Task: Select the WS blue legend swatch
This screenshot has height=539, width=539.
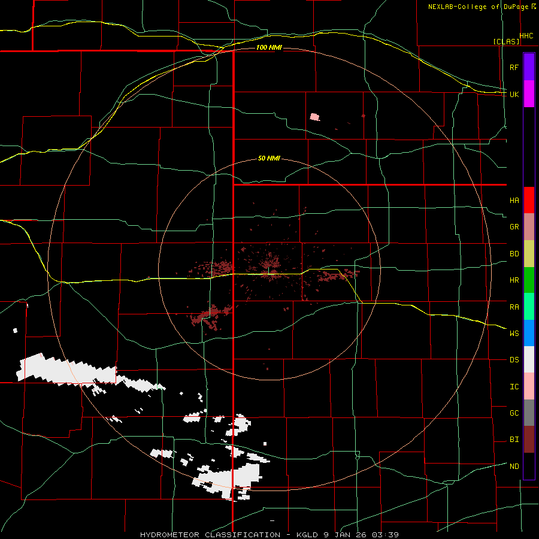Action: pos(529,333)
